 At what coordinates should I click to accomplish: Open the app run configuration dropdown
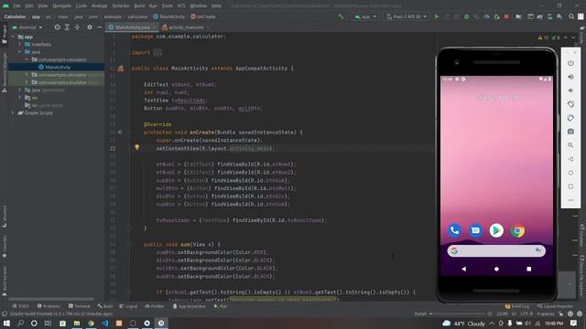pos(365,16)
